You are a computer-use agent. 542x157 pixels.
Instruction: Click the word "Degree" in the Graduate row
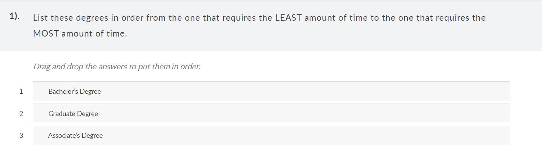(x=88, y=114)
